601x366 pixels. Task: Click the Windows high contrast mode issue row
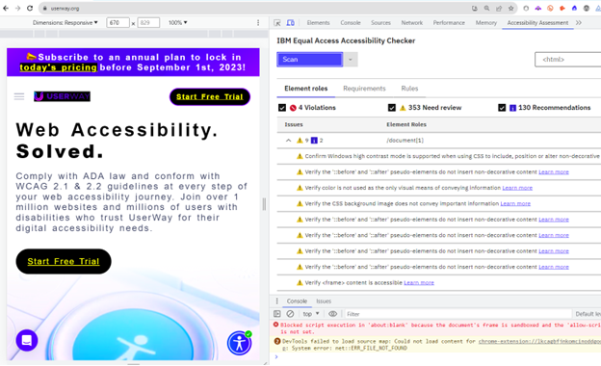(439, 156)
